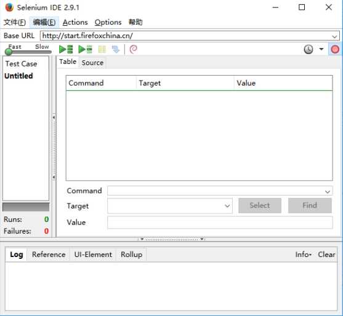The image size is (343, 316).
Task: Click the test run progress bar
Action: [26, 207]
